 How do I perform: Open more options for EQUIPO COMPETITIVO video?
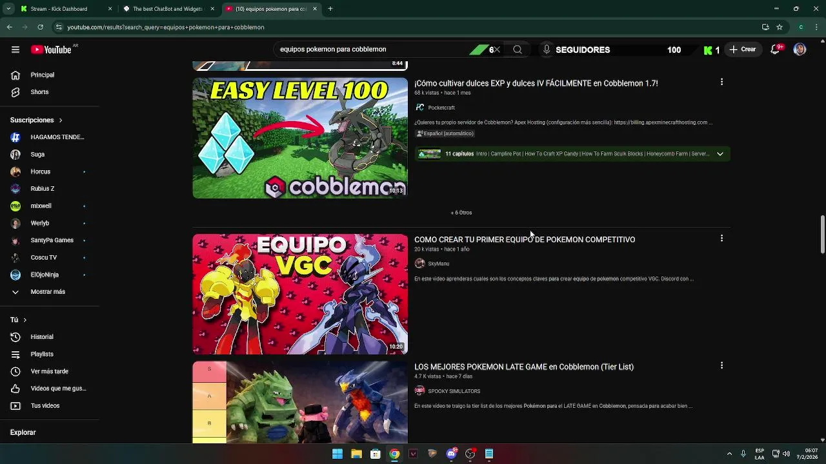[721, 238]
